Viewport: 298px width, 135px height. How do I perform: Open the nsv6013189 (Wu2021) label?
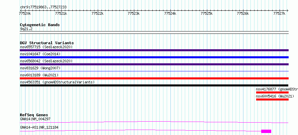point(39,75)
